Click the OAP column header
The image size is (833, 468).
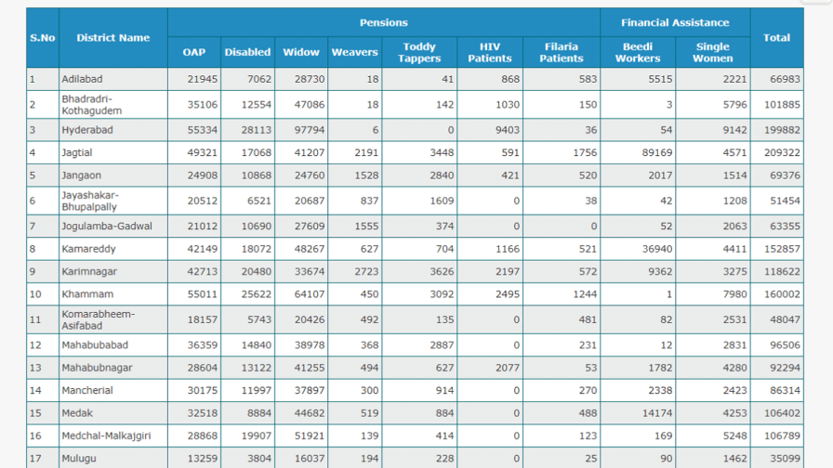click(193, 53)
